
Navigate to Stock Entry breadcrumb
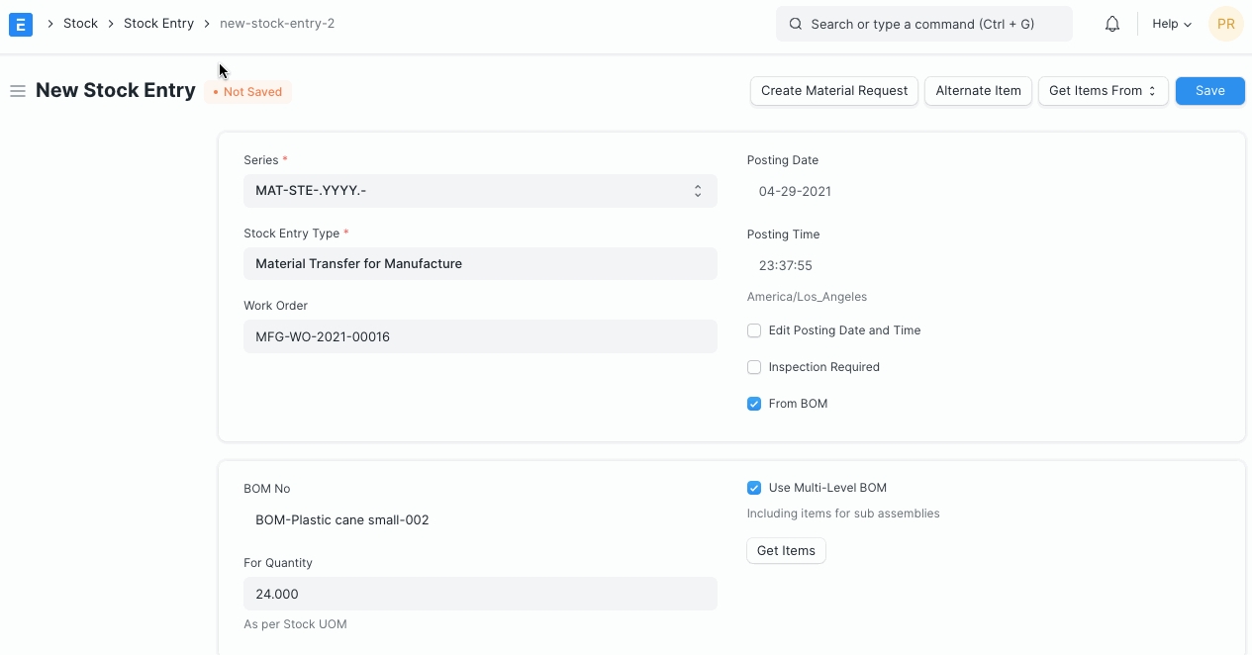[158, 24]
